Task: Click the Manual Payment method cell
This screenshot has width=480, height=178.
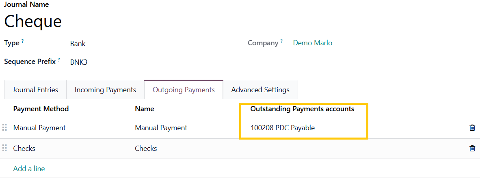Action: (x=39, y=128)
